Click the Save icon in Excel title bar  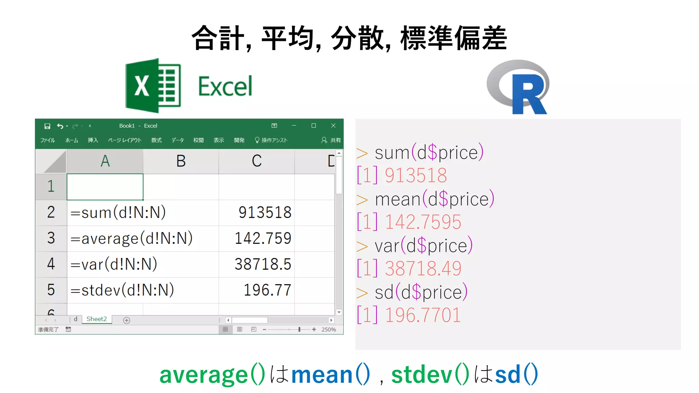click(x=47, y=126)
